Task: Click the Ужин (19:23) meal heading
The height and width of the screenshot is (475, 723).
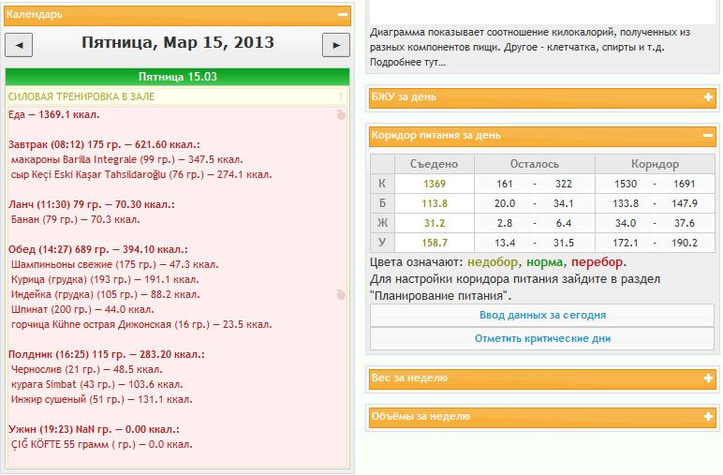Action: 94,429
